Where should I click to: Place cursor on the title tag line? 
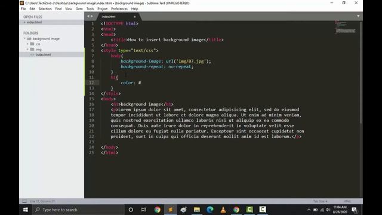click(167, 40)
